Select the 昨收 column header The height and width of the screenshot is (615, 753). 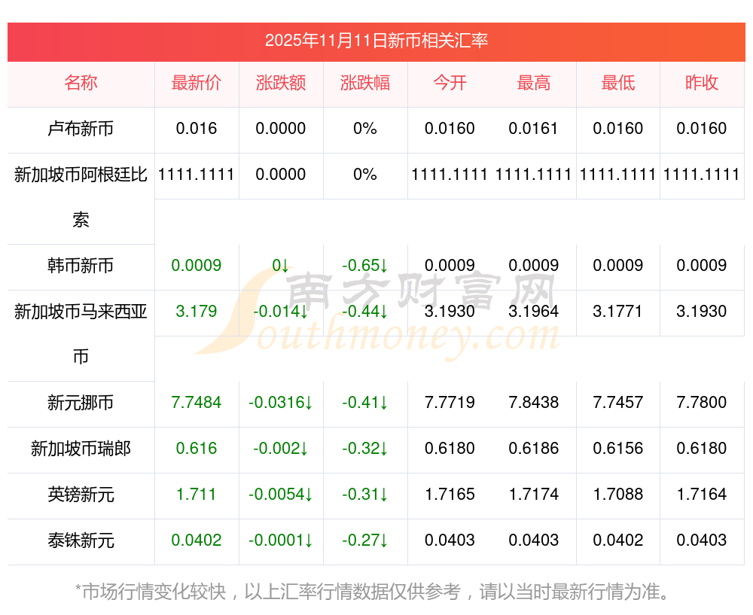tap(702, 83)
